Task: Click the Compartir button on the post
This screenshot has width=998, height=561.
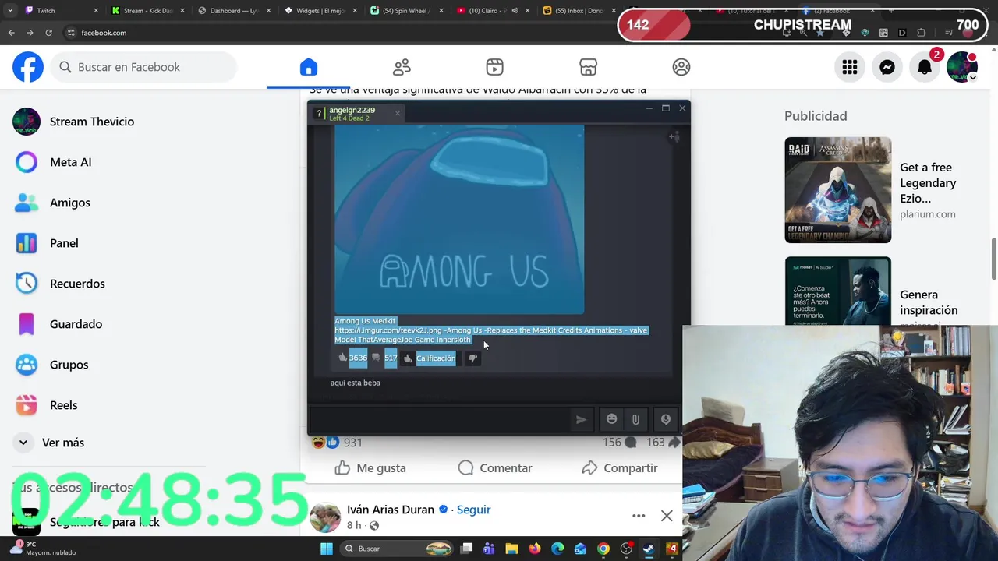Action: tap(620, 467)
